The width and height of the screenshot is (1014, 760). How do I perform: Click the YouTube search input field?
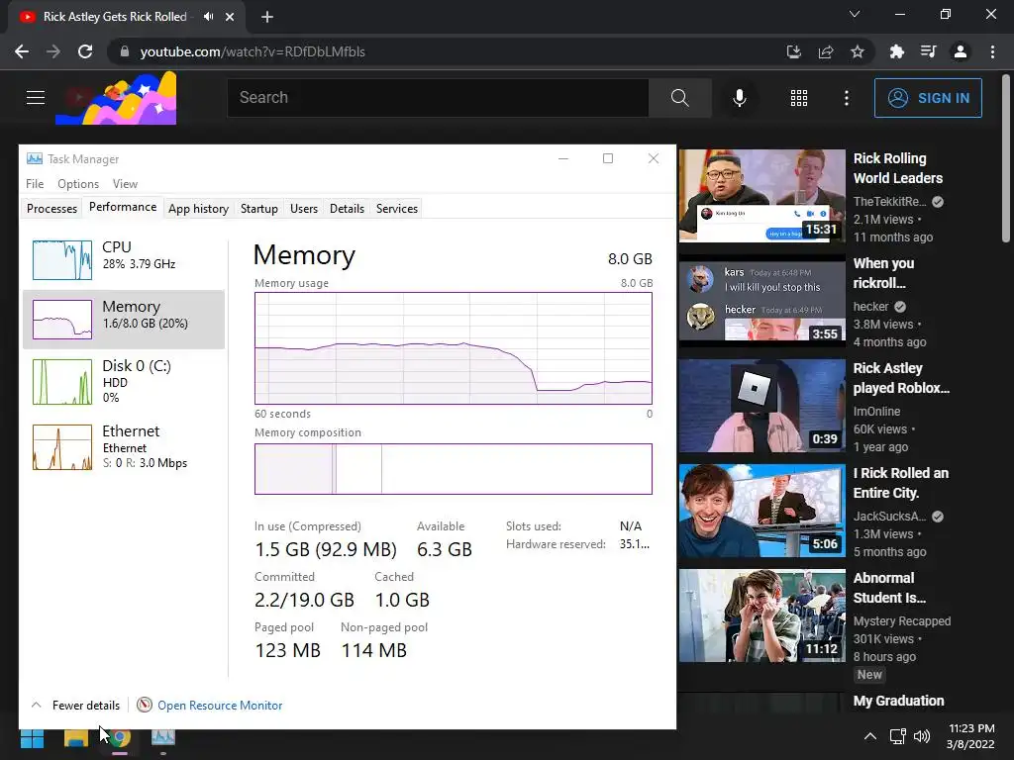click(x=438, y=98)
